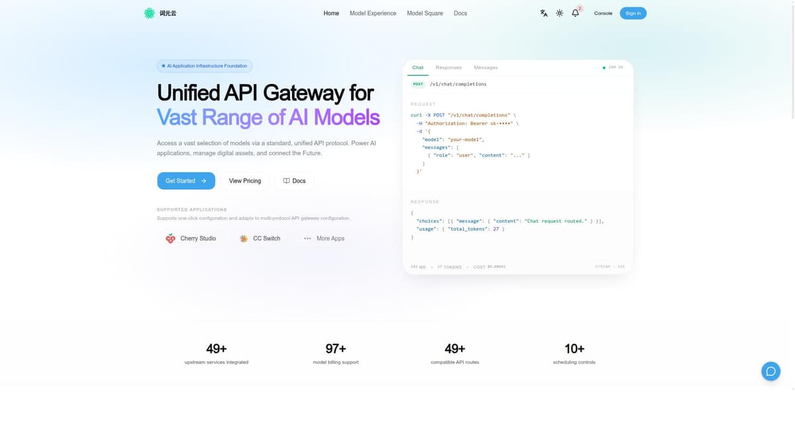795x447 pixels.
Task: Open Model Experience in top navigation
Action: point(373,13)
